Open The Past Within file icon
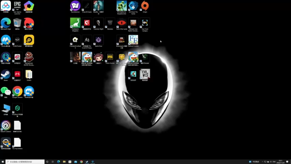 point(17,144)
